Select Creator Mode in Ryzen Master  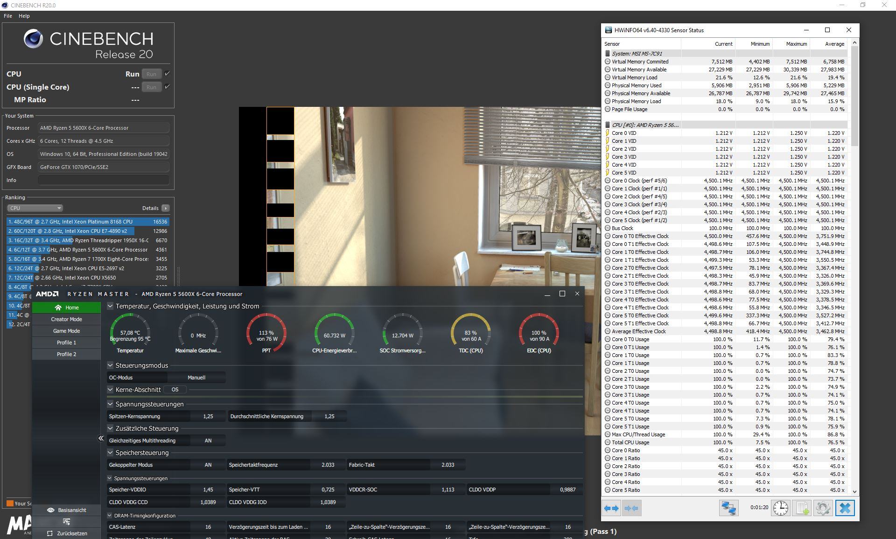coord(66,319)
